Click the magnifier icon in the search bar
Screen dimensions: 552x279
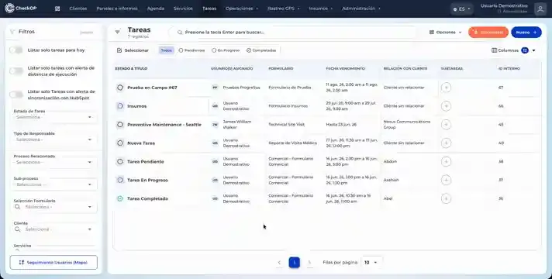pyautogui.click(x=180, y=33)
